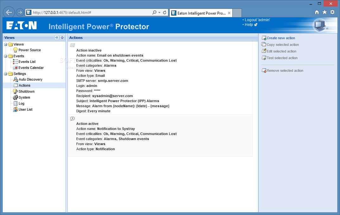340x215 pixels.
Task: Select Events List tree item
Action: tap(27, 62)
